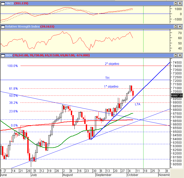
Task: Select the '1° objetivo' label
Action: pyautogui.click(x=111, y=87)
